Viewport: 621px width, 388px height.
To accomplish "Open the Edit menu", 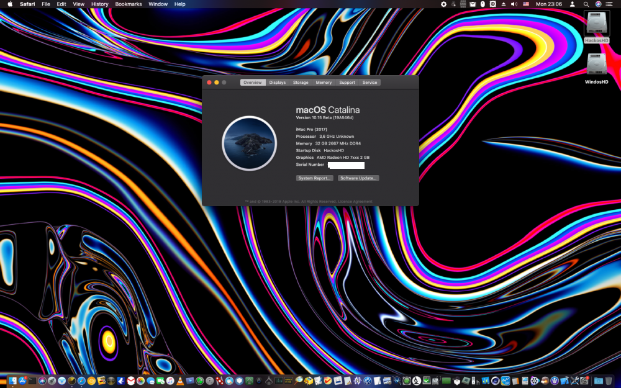I will click(61, 4).
